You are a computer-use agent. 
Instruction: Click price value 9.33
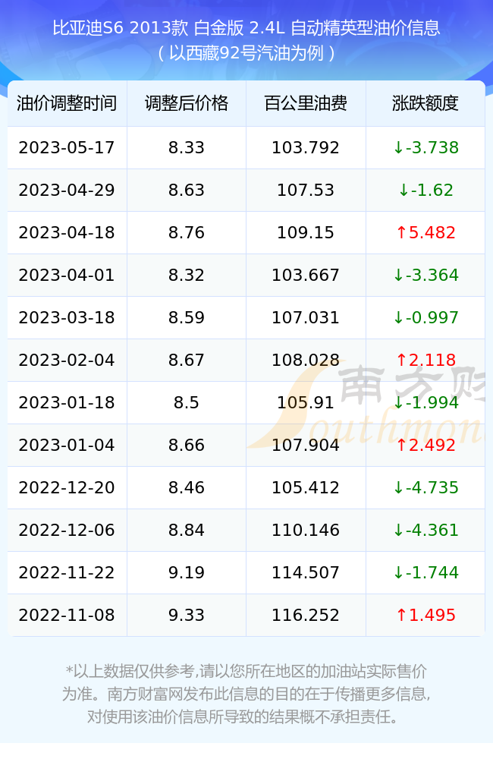[x=187, y=616]
